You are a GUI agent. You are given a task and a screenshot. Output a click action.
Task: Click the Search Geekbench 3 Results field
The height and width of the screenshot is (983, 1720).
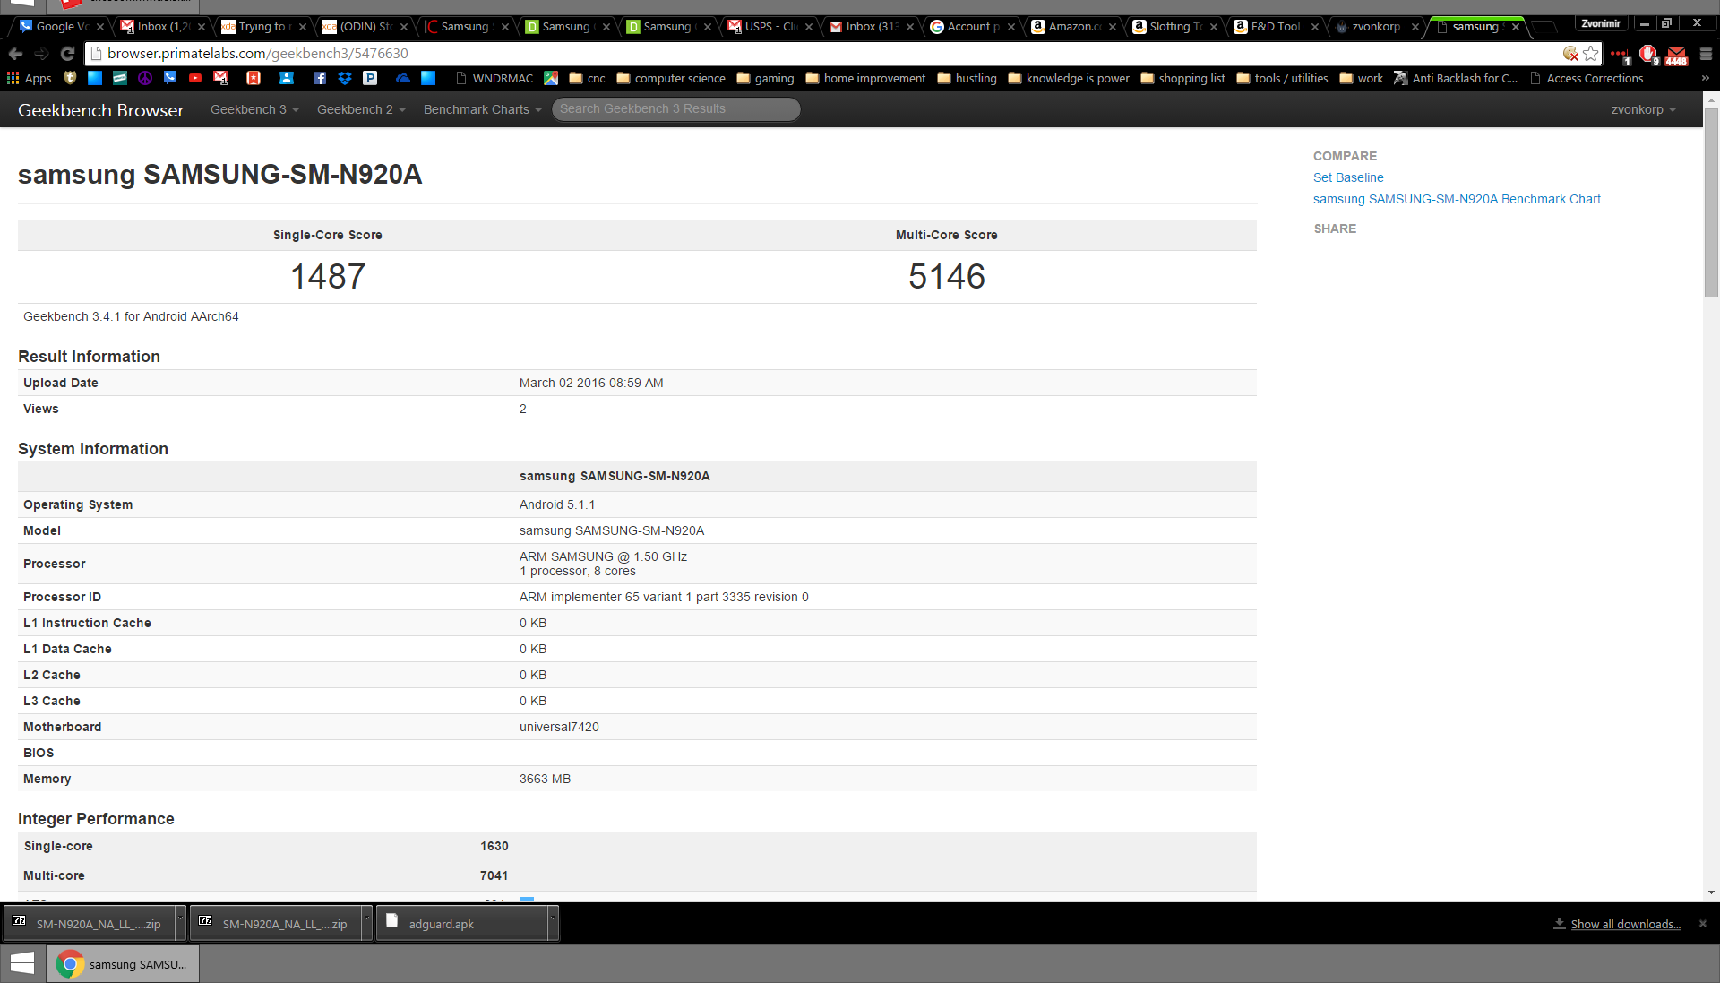[x=676, y=109]
